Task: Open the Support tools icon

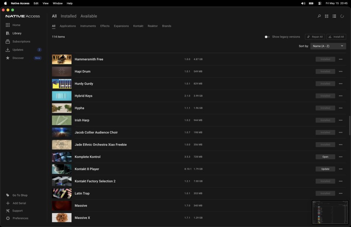Action: 8,211
